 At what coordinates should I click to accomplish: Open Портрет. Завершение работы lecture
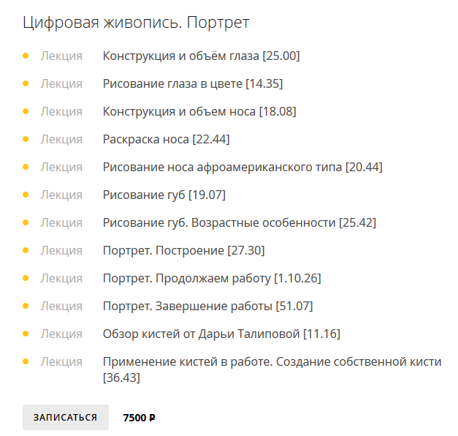point(207,307)
